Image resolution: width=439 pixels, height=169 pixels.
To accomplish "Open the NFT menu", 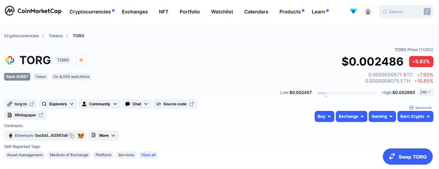I will point(164,12).
